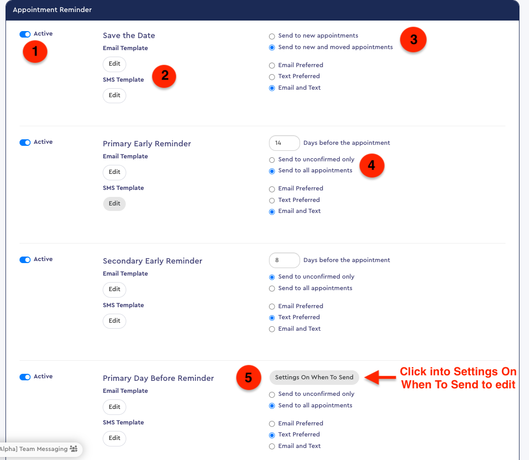This screenshot has width=529, height=460.
Task: Choose "Email Preferred" for Save the Date
Action: point(272,65)
